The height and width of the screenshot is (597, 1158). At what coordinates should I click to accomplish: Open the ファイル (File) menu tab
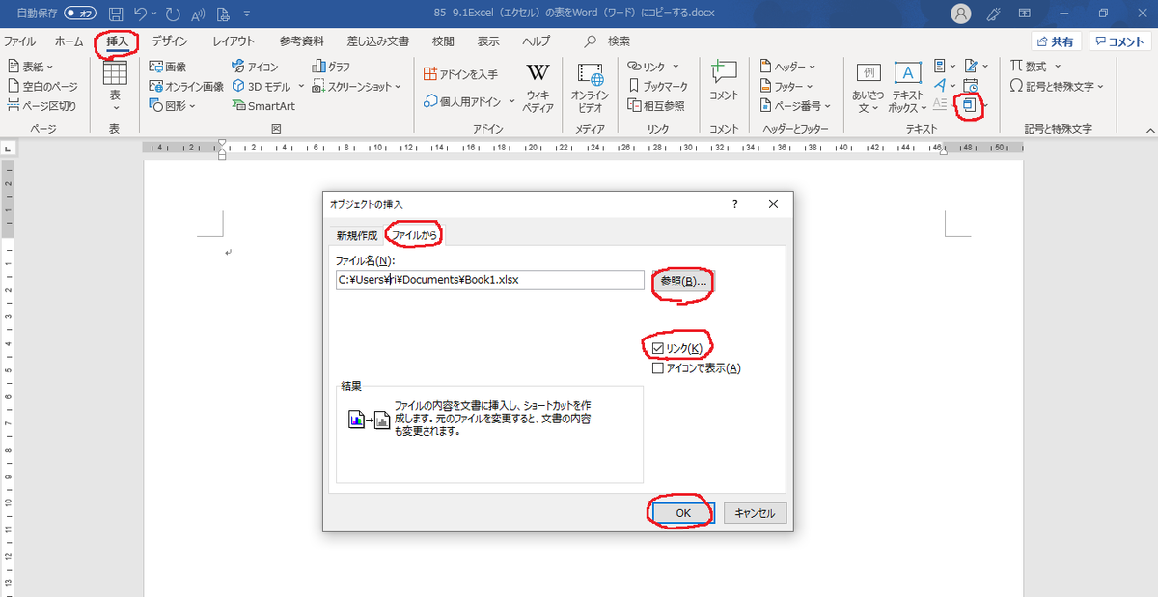20,41
